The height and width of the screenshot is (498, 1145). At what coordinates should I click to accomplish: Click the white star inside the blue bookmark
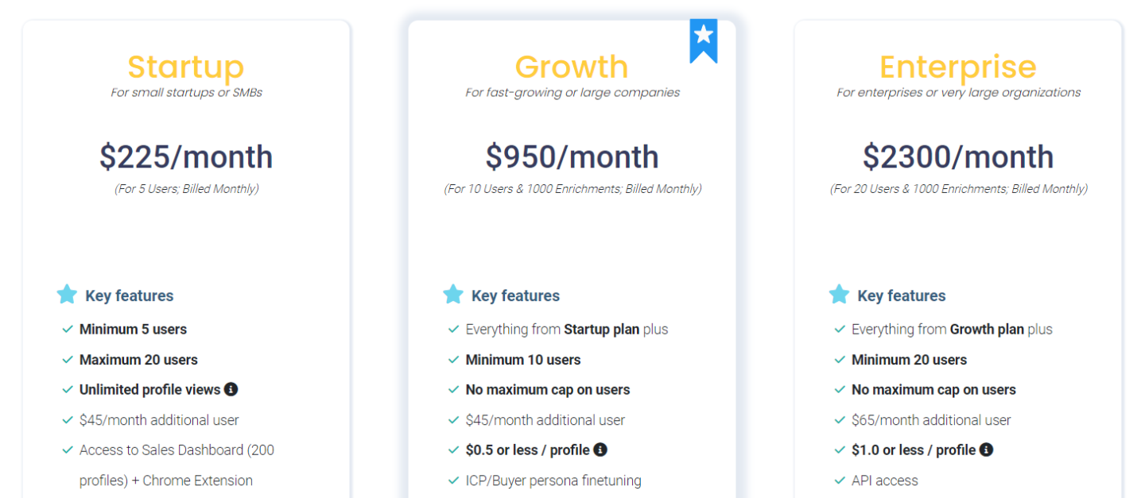(704, 34)
